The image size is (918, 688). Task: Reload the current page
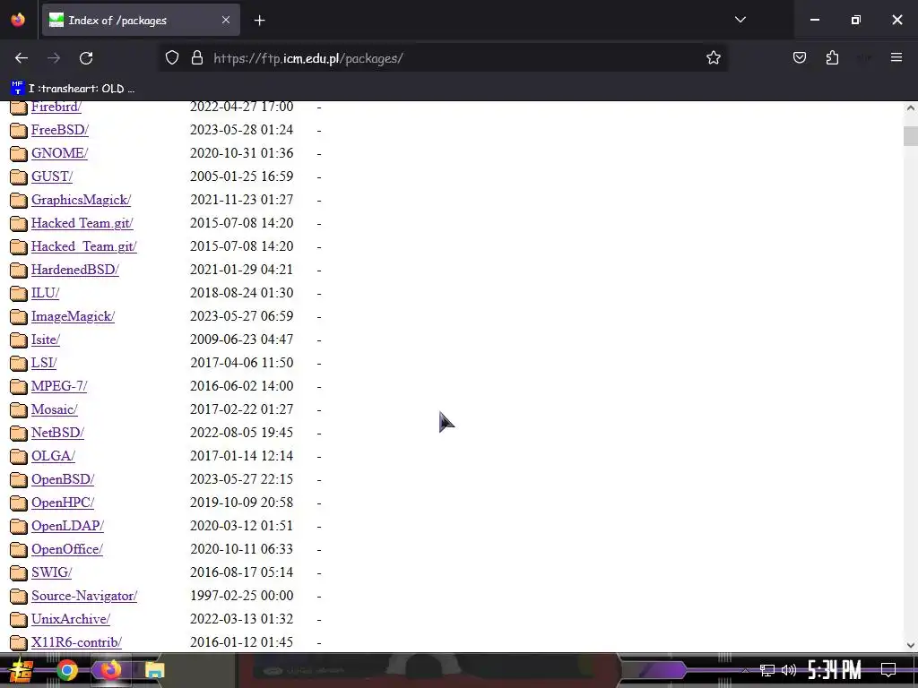[86, 58]
